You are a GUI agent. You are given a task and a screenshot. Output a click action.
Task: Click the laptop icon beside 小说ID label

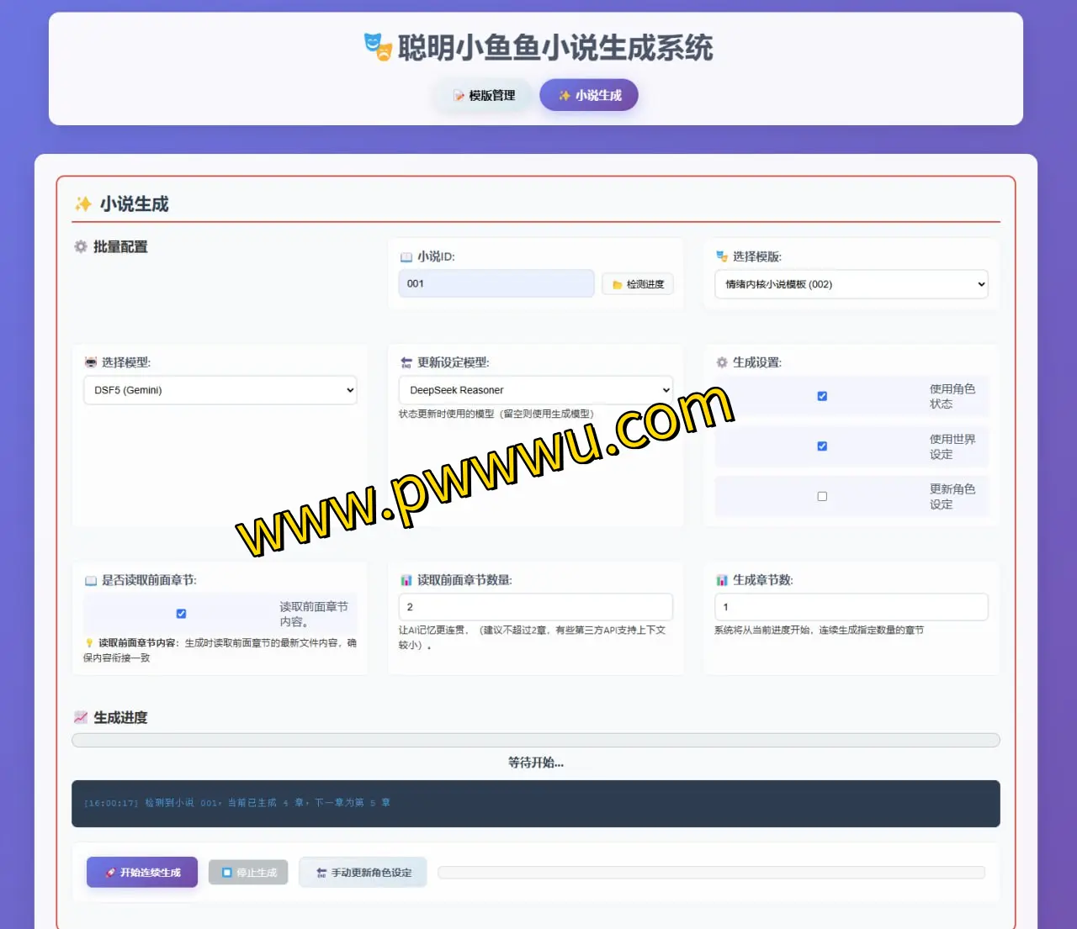pos(406,256)
